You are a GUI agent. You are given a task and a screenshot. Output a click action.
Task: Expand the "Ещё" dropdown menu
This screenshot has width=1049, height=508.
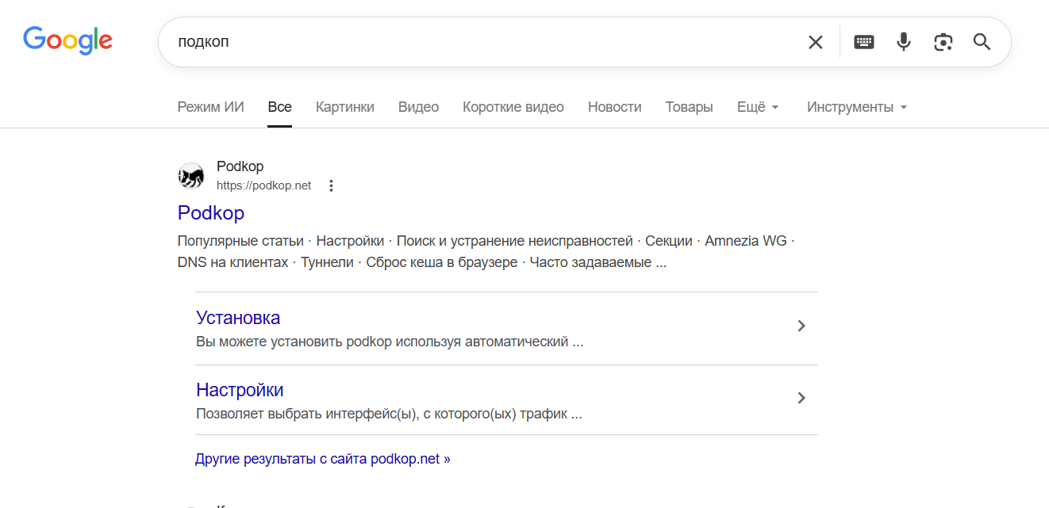(758, 107)
